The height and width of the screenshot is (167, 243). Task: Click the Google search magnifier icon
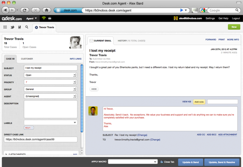[237, 10]
